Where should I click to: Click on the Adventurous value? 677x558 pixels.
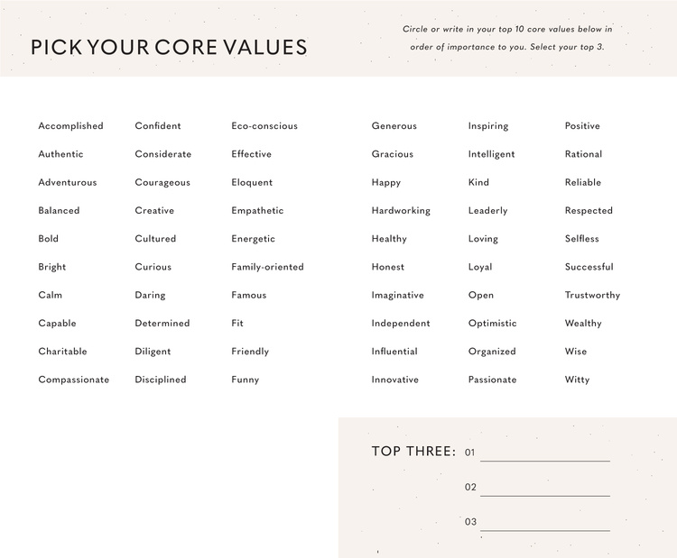click(67, 182)
